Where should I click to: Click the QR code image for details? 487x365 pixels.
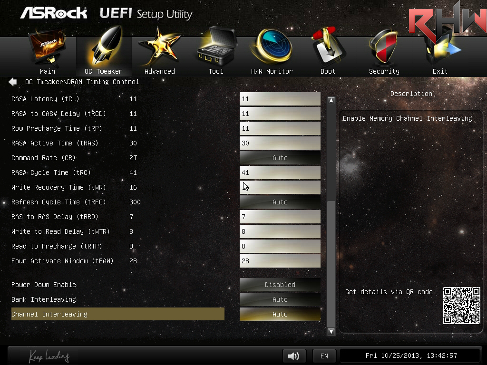pyautogui.click(x=461, y=306)
